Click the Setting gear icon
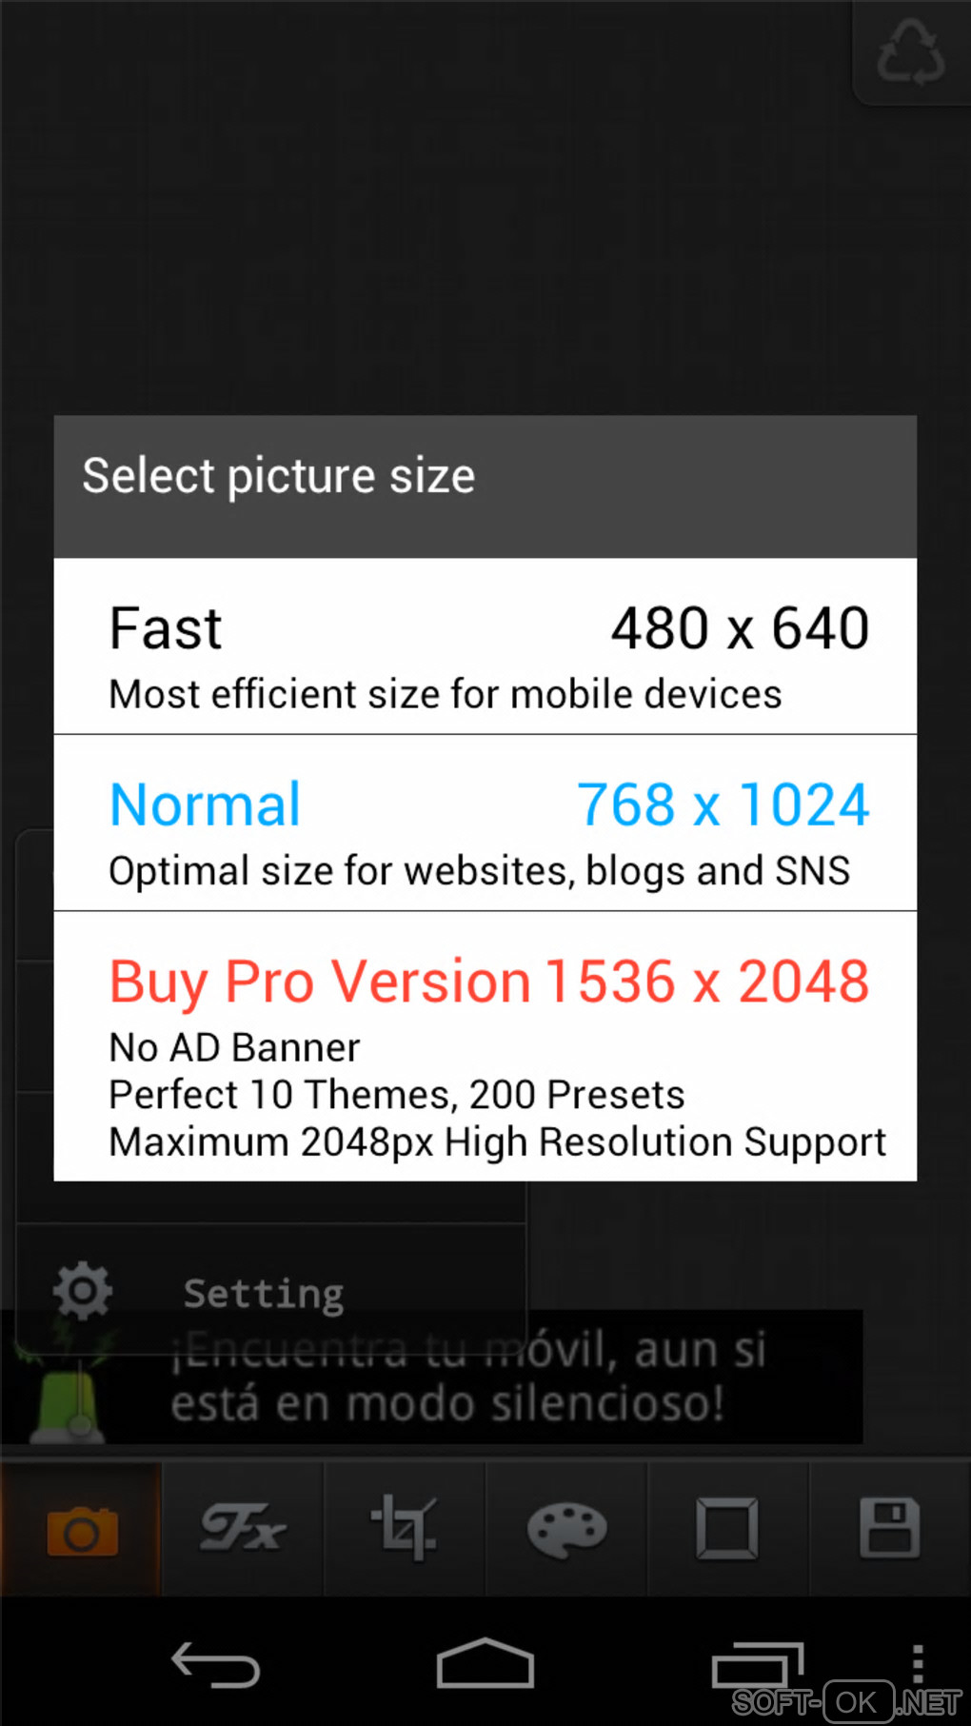Screen dimensions: 971x1726 click(83, 1291)
